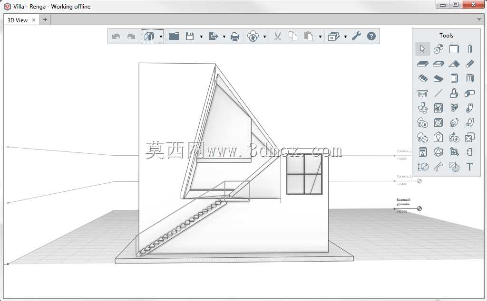
Task: Select the Hatch tool
Action: (454, 167)
